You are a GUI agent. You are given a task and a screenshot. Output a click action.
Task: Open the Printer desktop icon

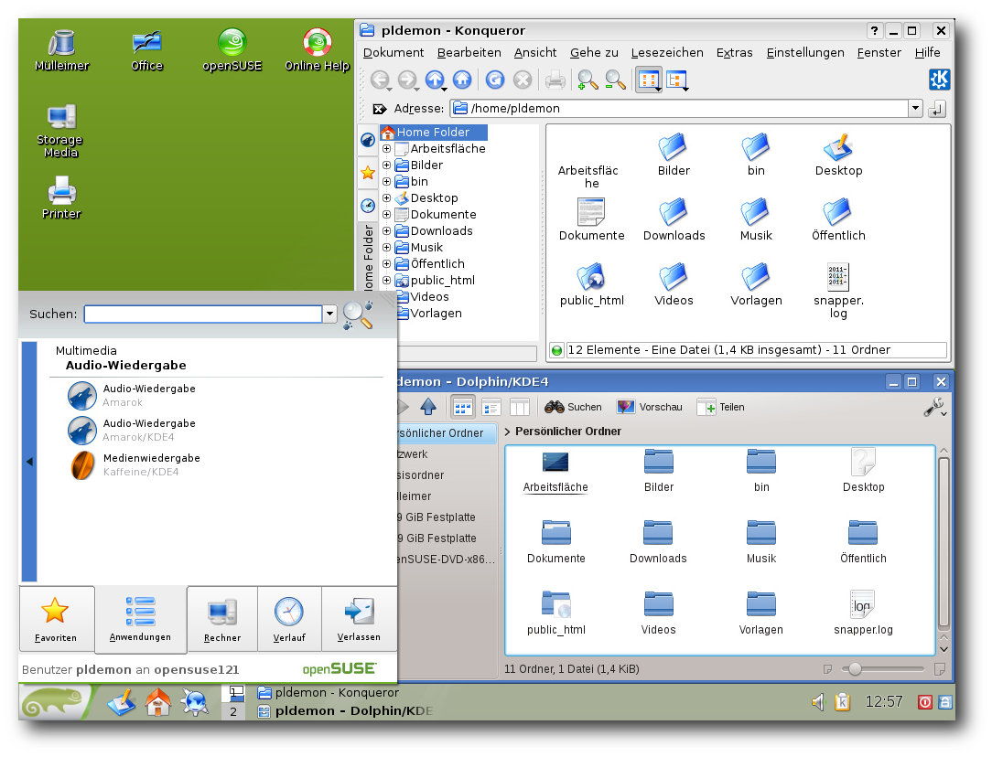61,197
